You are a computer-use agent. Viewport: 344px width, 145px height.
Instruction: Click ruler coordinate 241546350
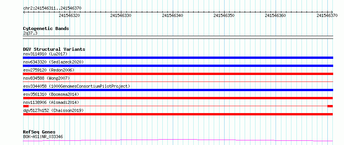click(x=224, y=15)
